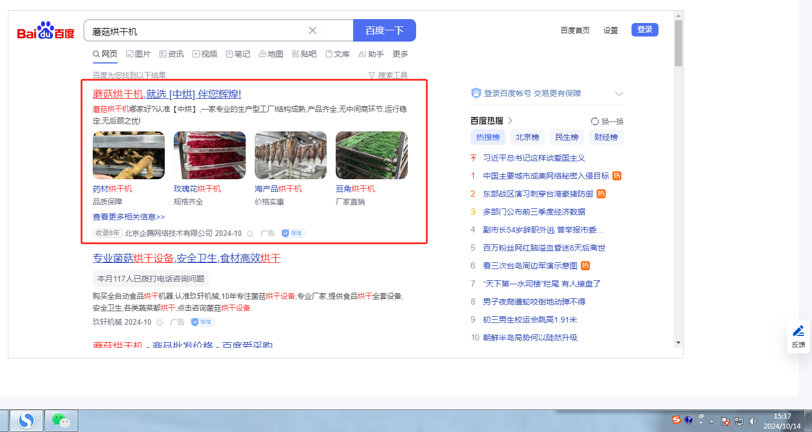This screenshot has height=432, width=812.
Task: Open hot search 多部门公布前三季度经济数据
Action: tap(534, 212)
